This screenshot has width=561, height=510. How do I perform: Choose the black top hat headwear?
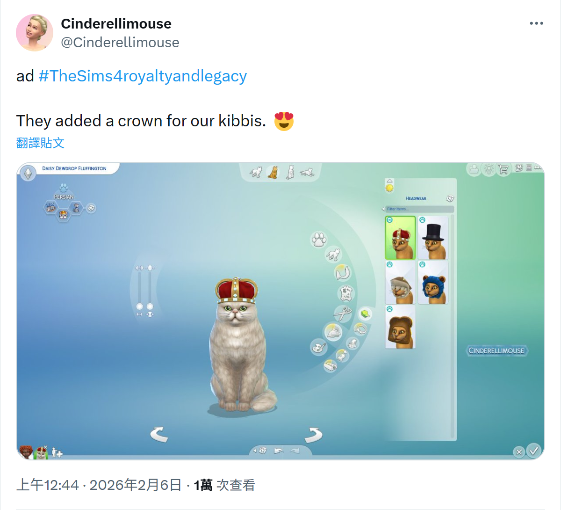(x=433, y=238)
